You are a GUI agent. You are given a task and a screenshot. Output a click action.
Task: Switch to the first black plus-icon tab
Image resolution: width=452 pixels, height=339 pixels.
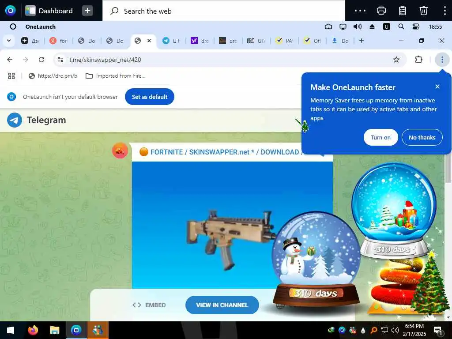[x=30, y=41]
